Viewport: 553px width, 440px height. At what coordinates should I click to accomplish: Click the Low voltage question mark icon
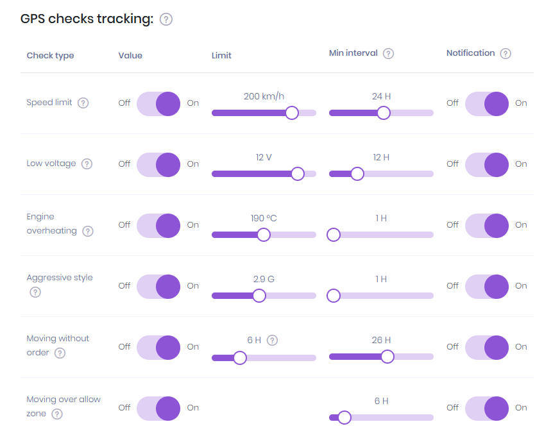(x=87, y=164)
